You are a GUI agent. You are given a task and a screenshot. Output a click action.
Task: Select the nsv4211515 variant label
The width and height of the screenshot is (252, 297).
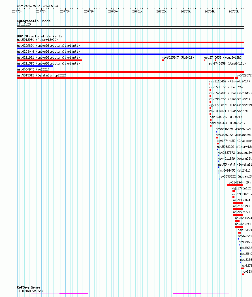pos(48,63)
